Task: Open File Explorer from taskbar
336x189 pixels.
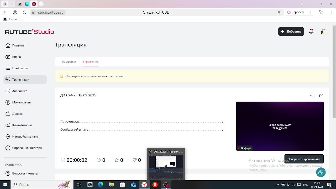Action: 112,185
